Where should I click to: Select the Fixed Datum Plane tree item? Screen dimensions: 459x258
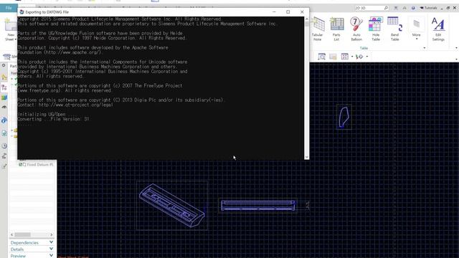[39, 165]
